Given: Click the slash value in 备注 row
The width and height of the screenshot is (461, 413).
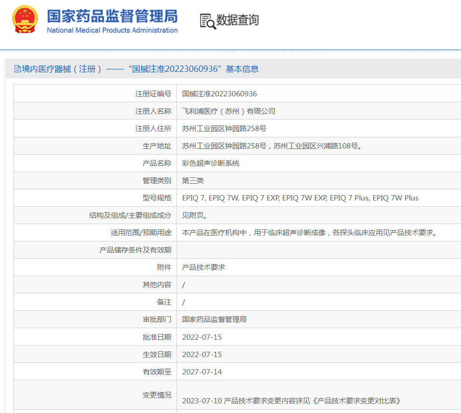Looking at the screenshot, I should [x=183, y=302].
